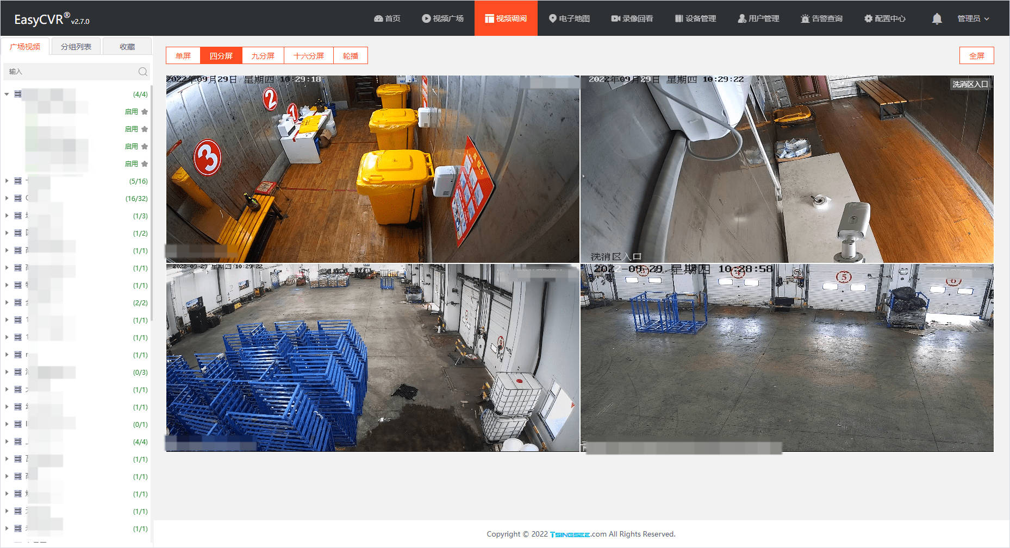This screenshot has width=1010, height=548.
Task: Start 轮播 carousel playback
Action: (351, 55)
